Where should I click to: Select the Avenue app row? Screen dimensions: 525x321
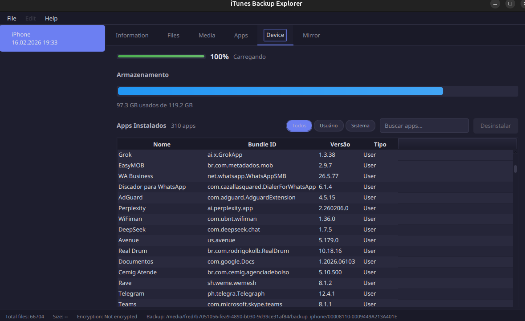tap(315, 240)
